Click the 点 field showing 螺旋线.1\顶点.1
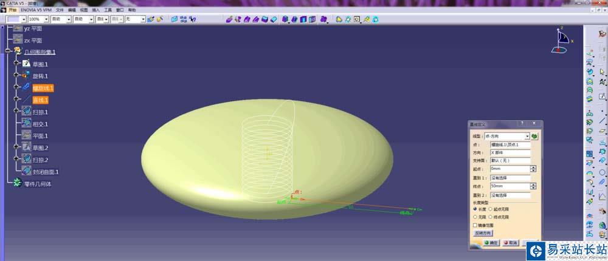The image size is (608, 261). tap(510, 144)
